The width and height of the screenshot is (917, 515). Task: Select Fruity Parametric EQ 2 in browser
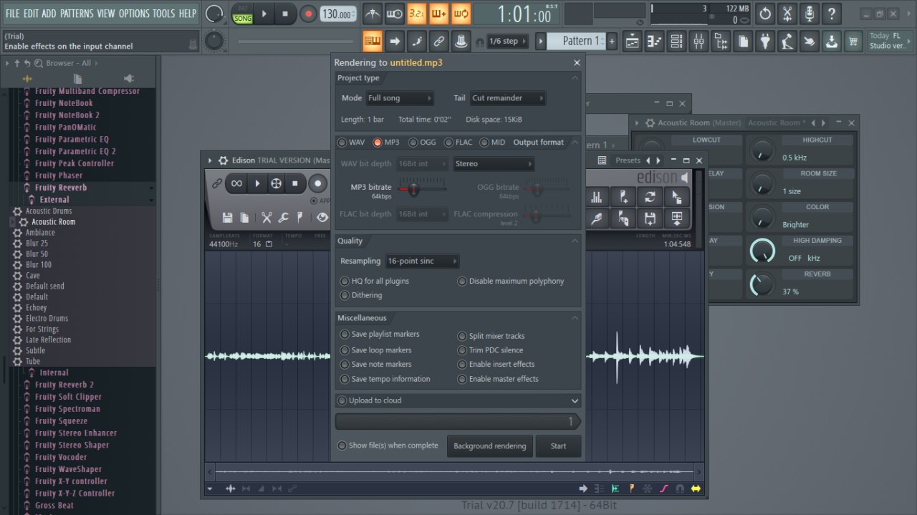pos(75,151)
